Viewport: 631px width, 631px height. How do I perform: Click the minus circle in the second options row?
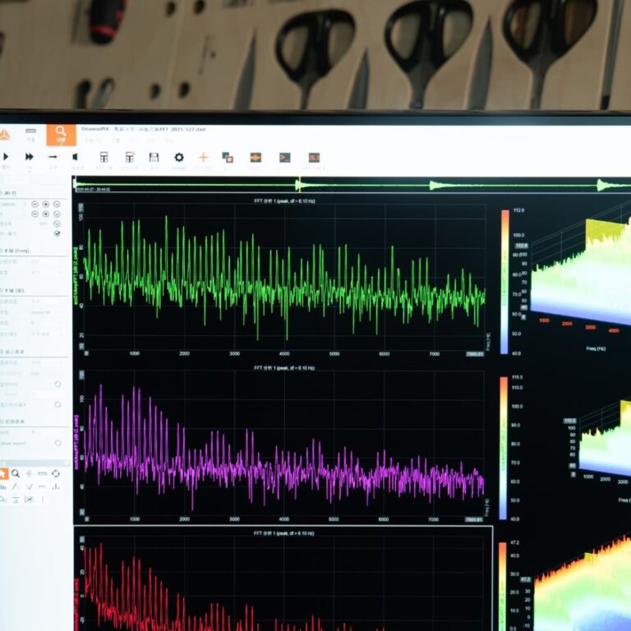[35, 214]
